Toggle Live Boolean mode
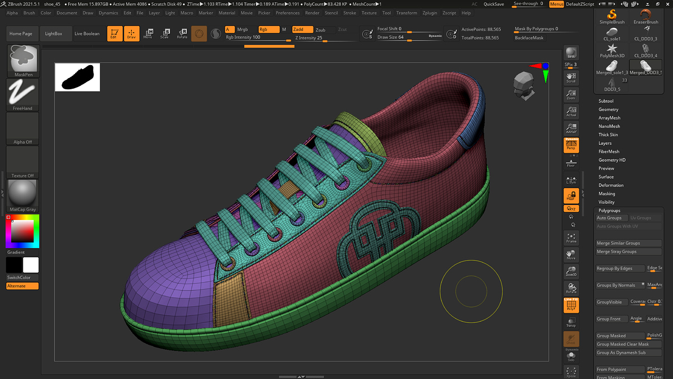Image resolution: width=673 pixels, height=379 pixels. coord(87,34)
